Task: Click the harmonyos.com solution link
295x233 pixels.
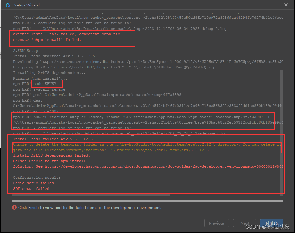Action: tap(164, 166)
